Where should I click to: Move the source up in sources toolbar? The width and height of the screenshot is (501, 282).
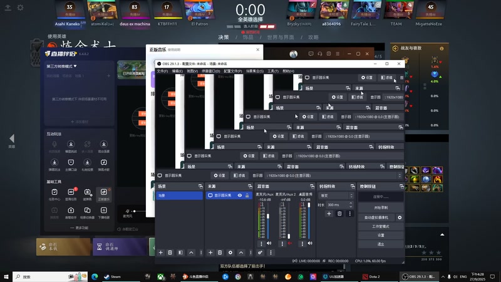[x=241, y=253]
